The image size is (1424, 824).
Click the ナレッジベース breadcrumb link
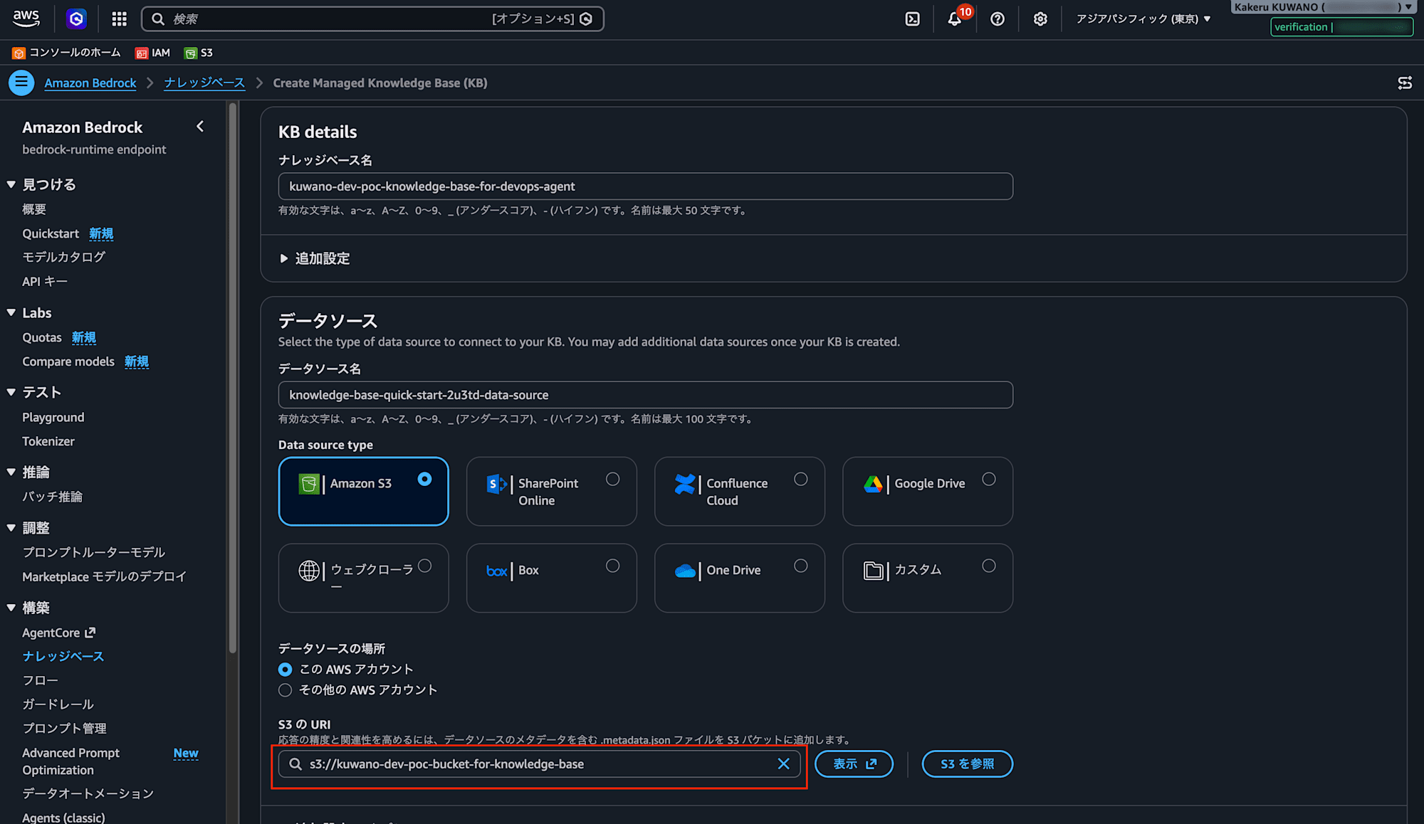tap(204, 83)
